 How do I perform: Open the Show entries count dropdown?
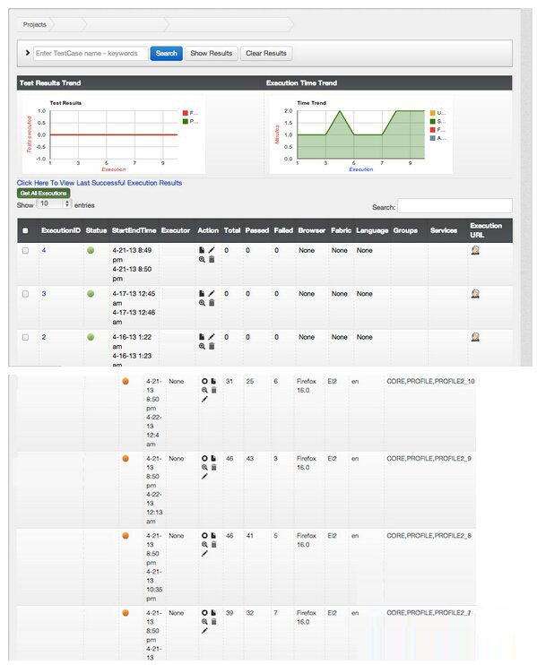(x=54, y=203)
